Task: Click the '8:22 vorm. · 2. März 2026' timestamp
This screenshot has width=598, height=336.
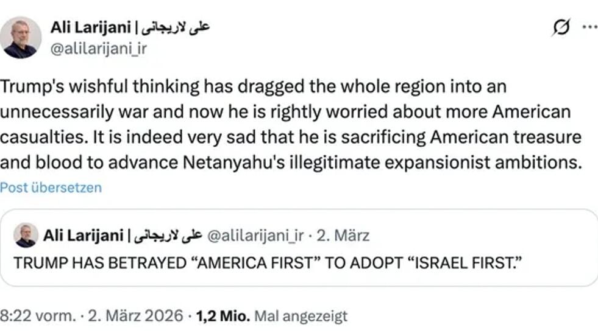Action: click(x=91, y=316)
